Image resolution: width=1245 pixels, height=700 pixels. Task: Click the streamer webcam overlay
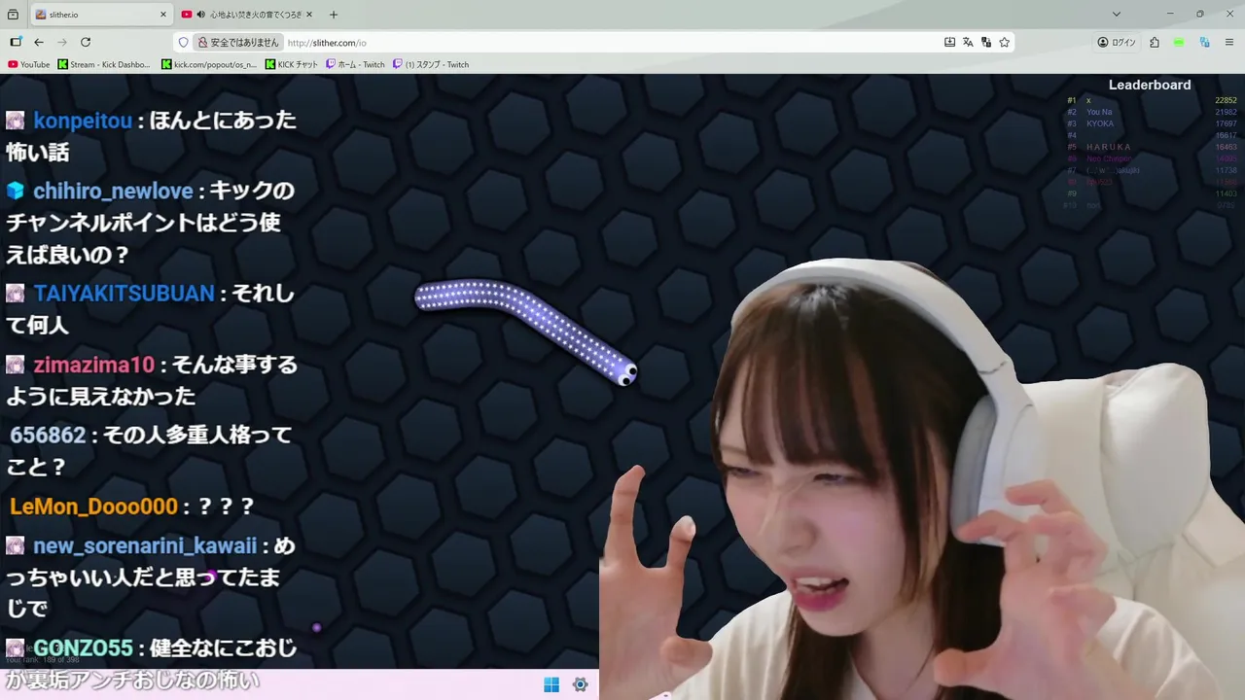point(922,478)
